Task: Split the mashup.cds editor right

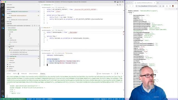Action: (120, 5)
